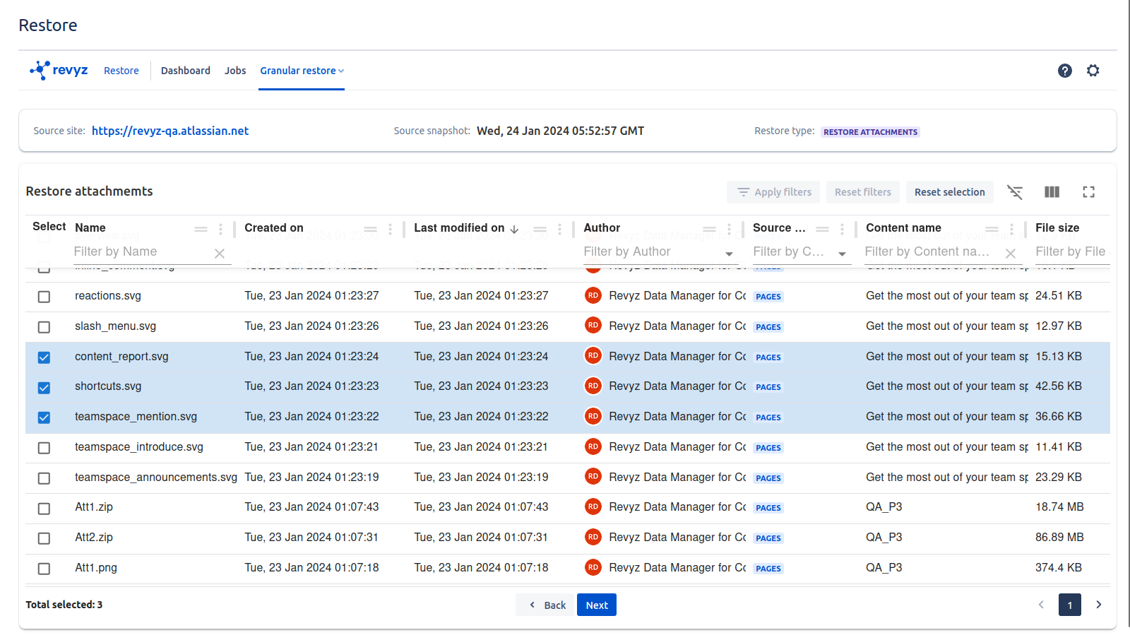
Task: Expand the Granular restore menu
Action: click(302, 71)
